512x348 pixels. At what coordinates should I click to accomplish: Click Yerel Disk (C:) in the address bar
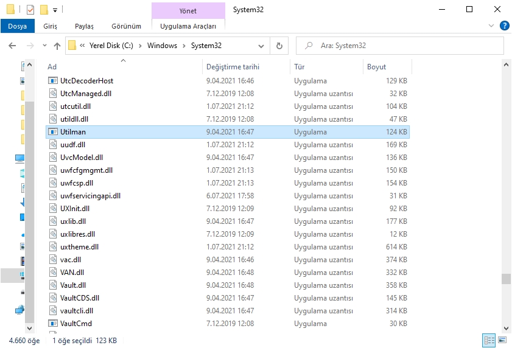click(x=111, y=46)
